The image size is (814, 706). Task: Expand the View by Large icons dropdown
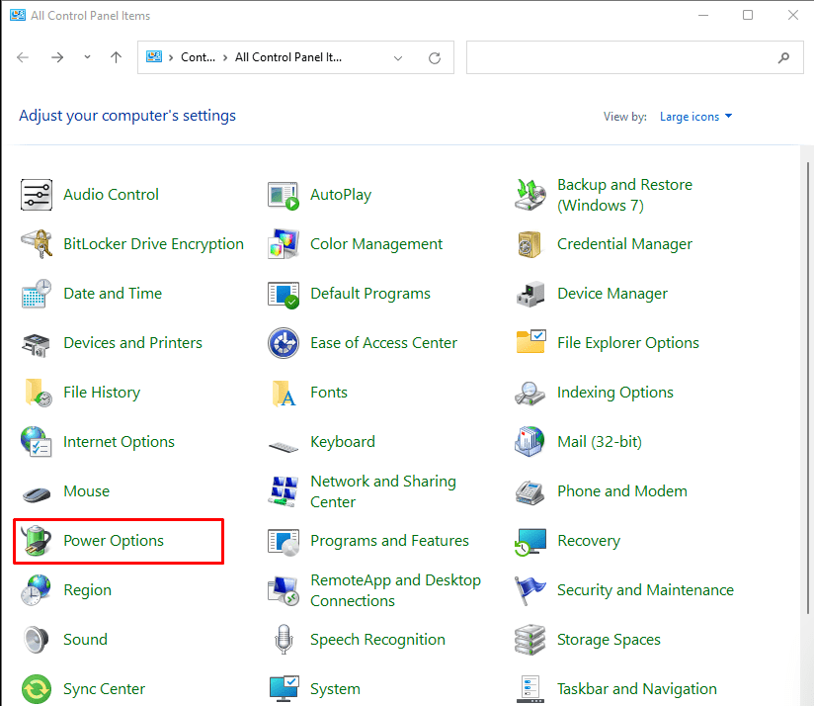tap(696, 117)
